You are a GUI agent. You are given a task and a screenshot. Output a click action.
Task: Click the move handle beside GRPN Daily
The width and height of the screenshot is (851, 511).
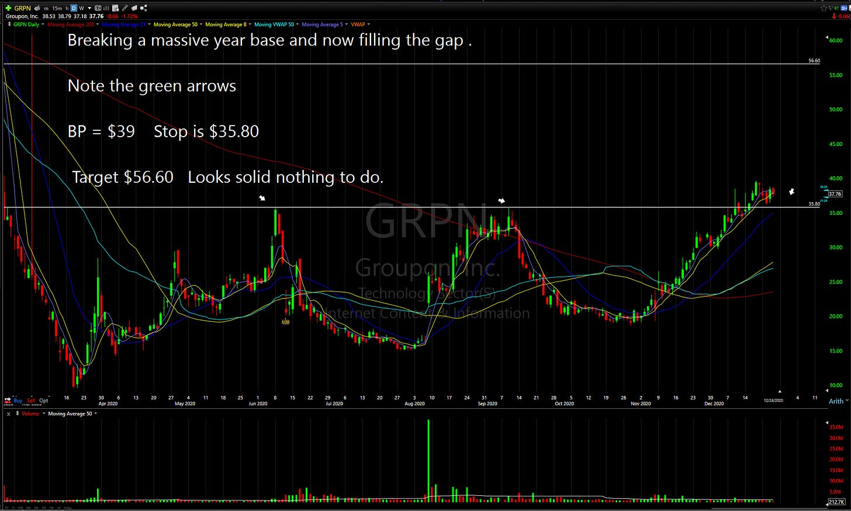tap(9, 25)
